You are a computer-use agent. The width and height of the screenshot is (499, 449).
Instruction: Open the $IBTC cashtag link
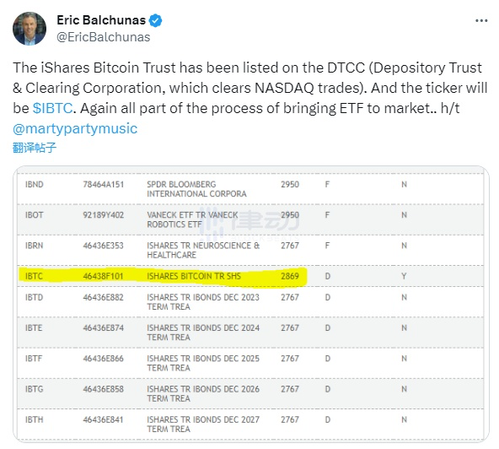point(52,108)
